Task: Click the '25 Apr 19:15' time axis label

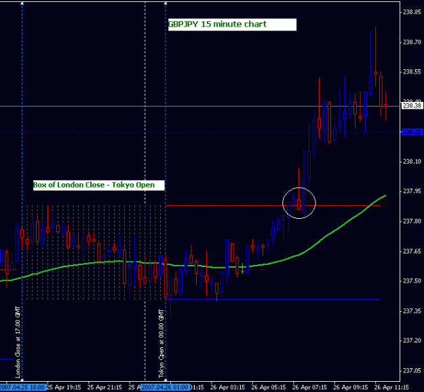Action: pyautogui.click(x=64, y=387)
